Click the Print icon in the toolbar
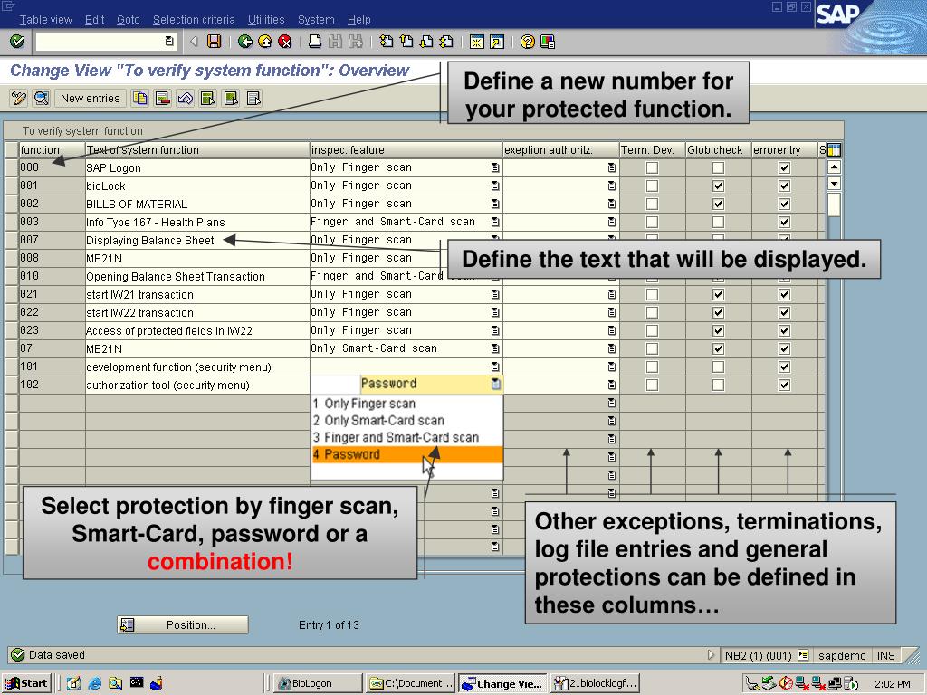 [315, 42]
